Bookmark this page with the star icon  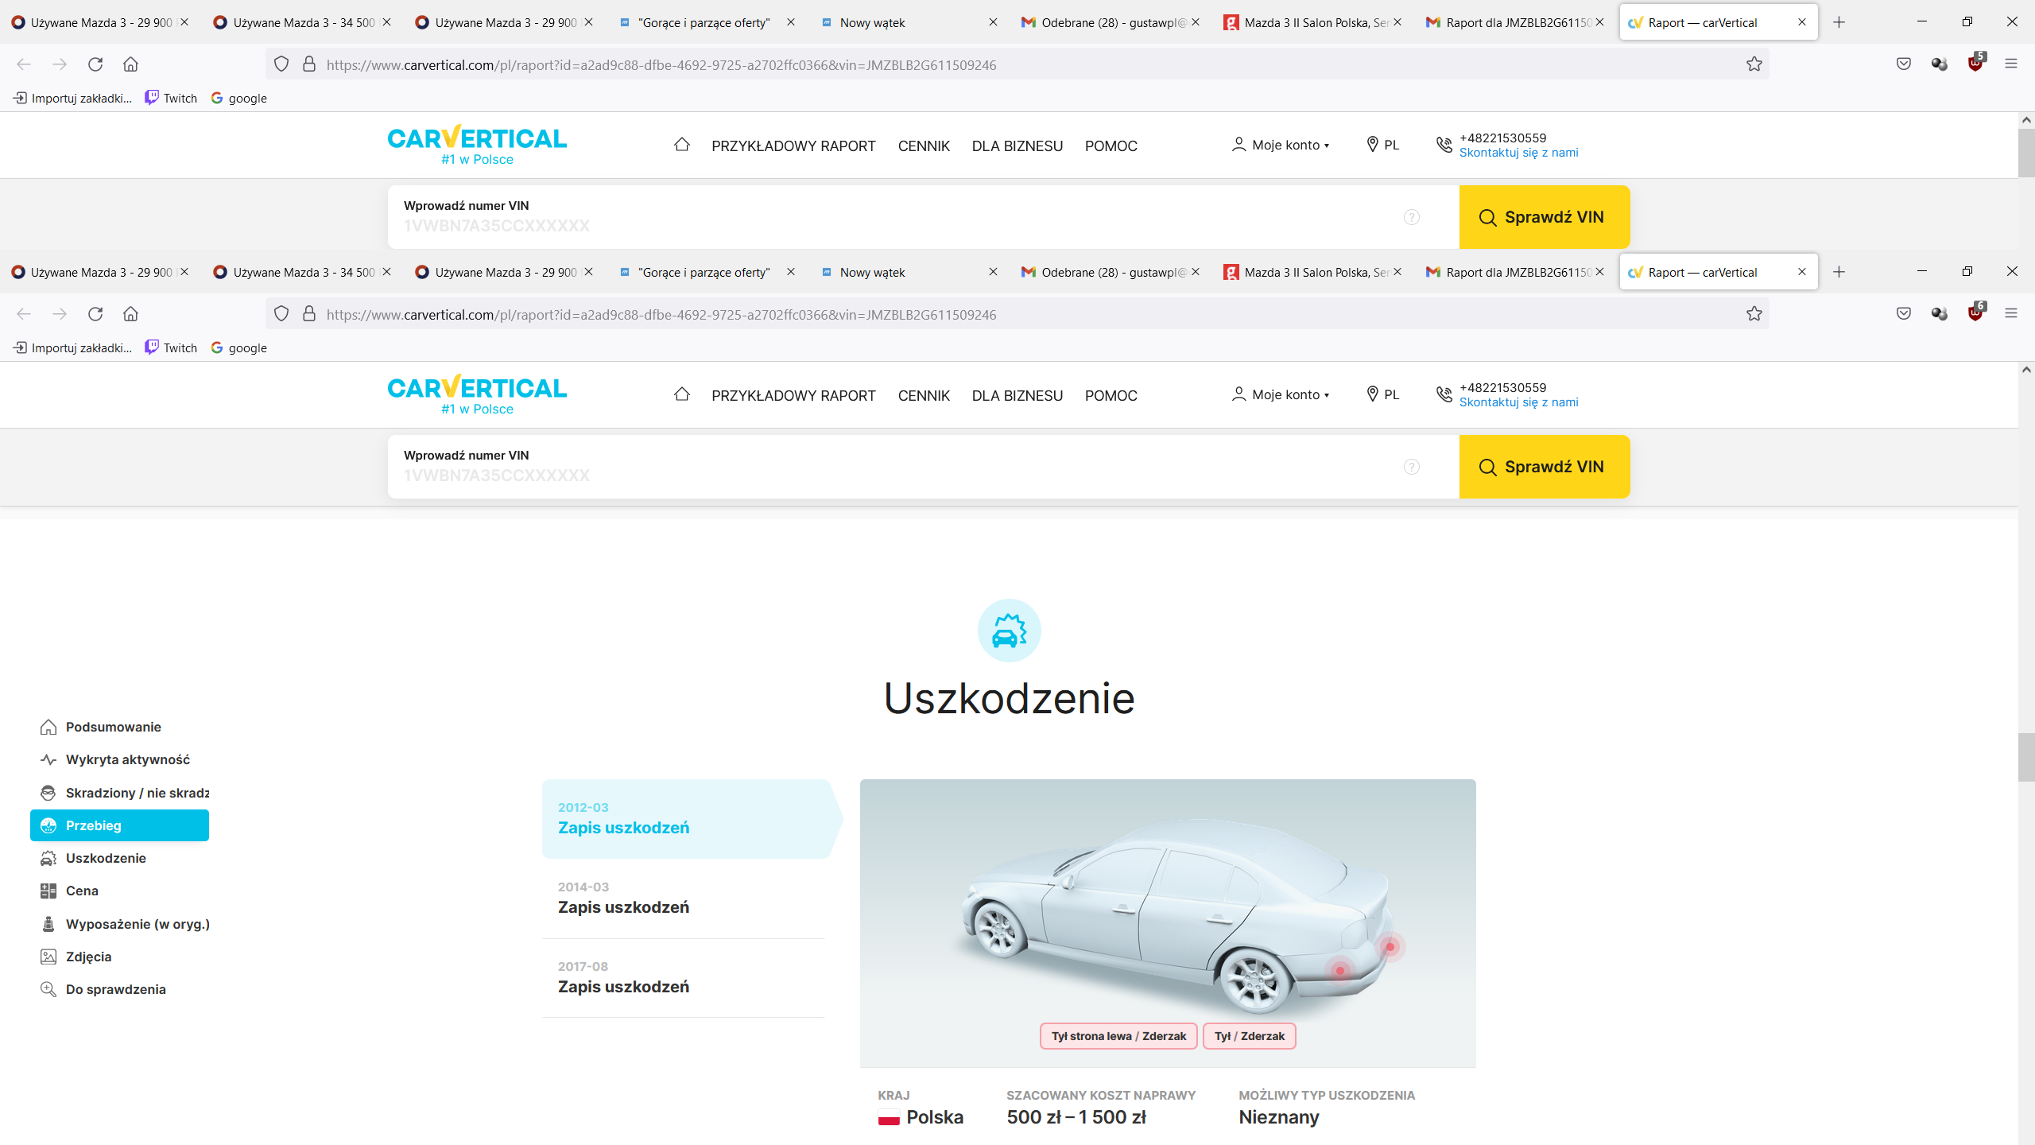tap(1754, 314)
